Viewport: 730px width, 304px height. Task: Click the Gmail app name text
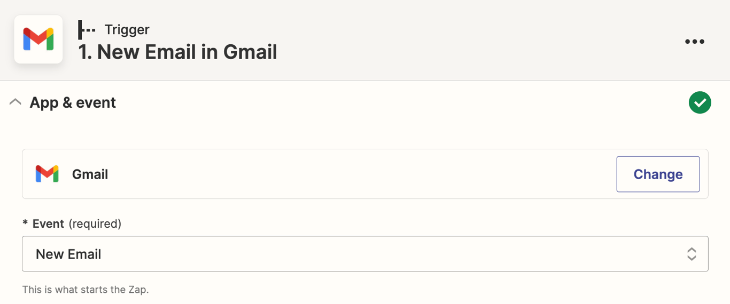pos(90,174)
